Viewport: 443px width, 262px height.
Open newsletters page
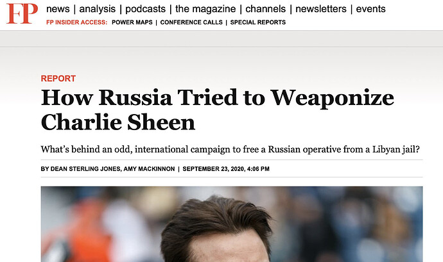tap(320, 9)
